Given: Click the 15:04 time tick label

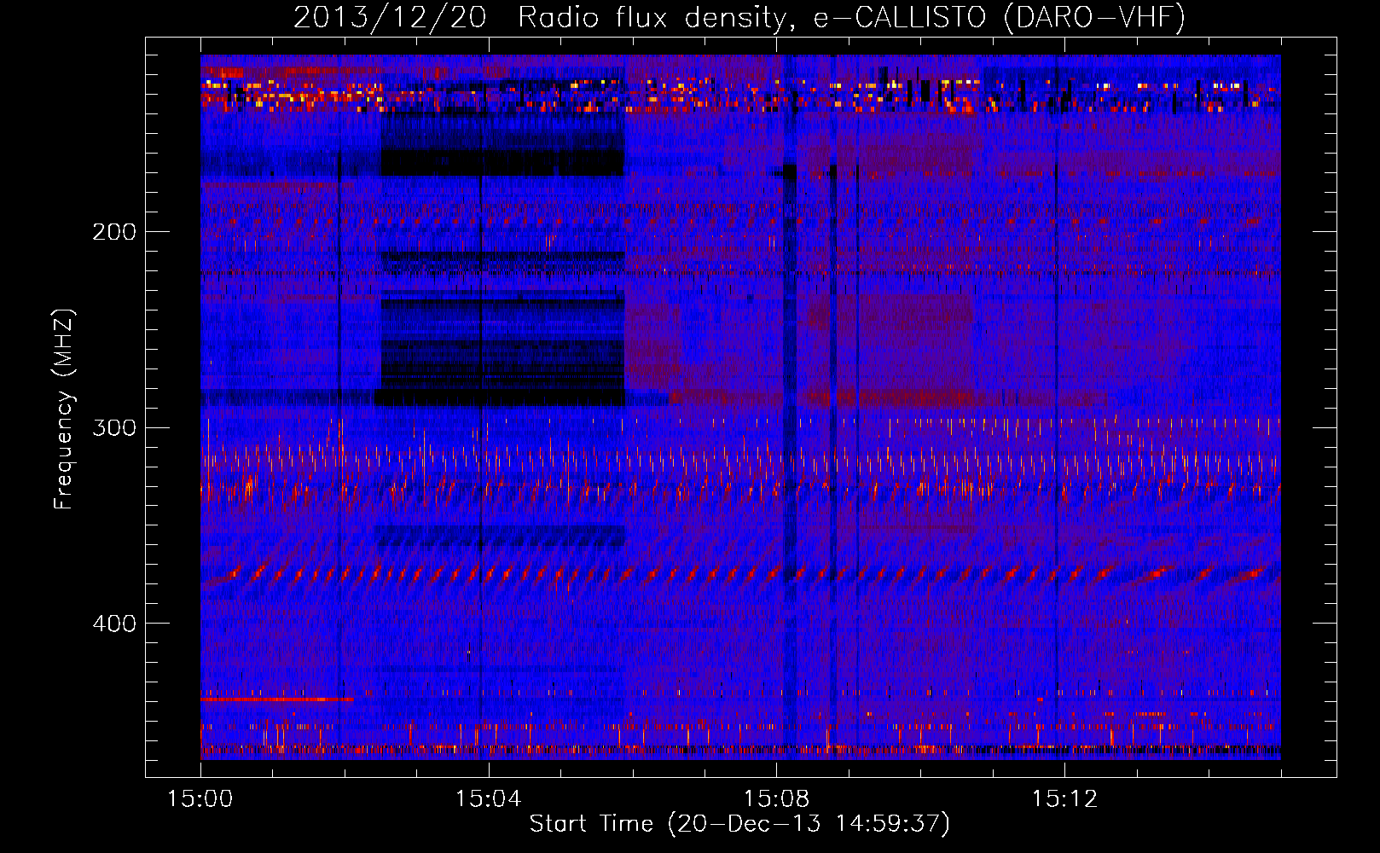Looking at the screenshot, I should [488, 799].
